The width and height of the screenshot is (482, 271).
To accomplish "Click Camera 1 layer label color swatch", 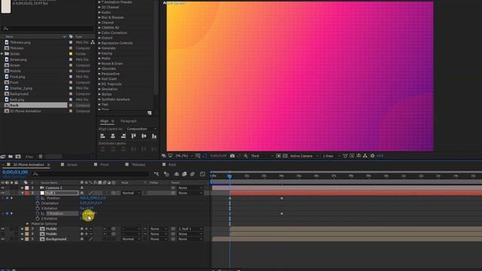I will coord(27,187).
